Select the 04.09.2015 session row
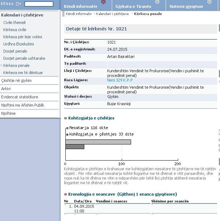Viewport: 220px width, 221px height. coord(84,208)
